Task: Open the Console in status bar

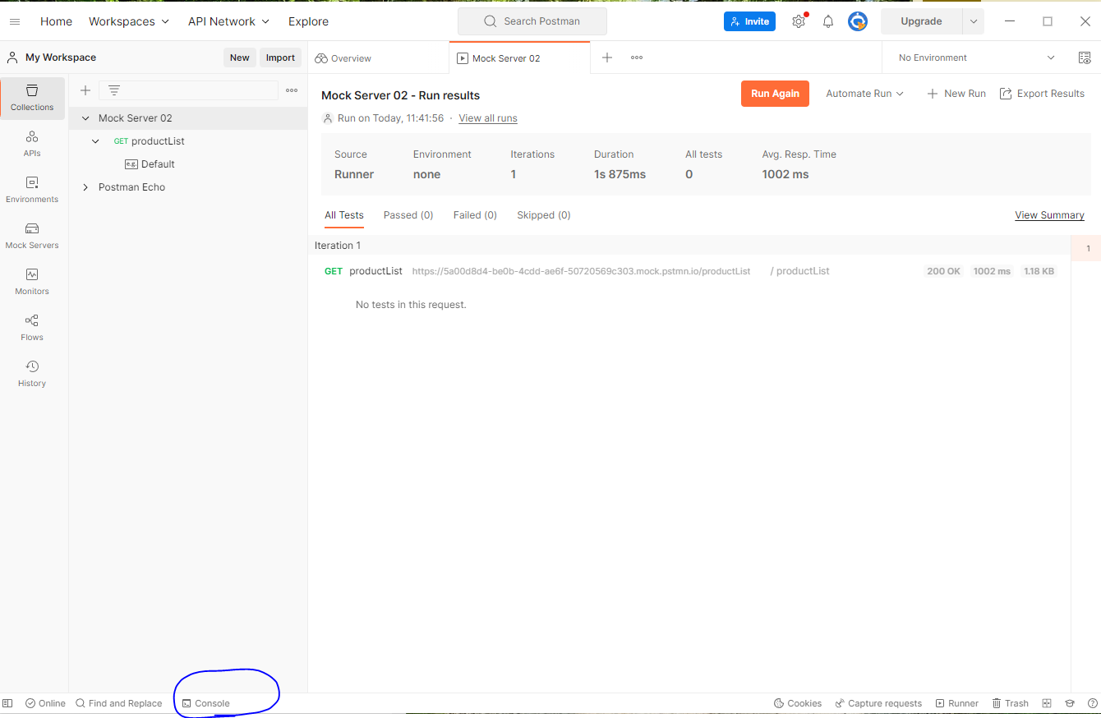Action: tap(206, 703)
